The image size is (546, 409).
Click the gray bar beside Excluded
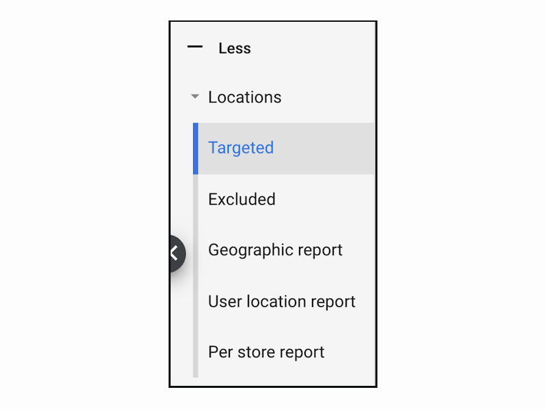[x=196, y=199]
